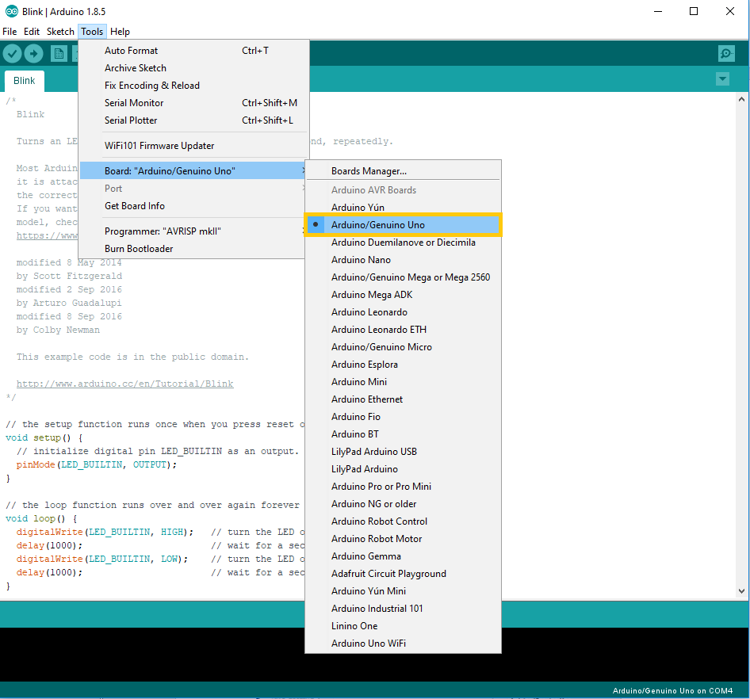
Task: Open the tab options dropdown arrow
Action: coord(722,79)
